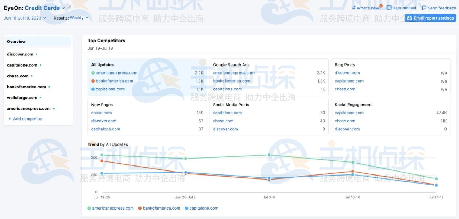The height and width of the screenshot is (219, 459).
Task: Open the User manual
Action: [x=401, y=8]
